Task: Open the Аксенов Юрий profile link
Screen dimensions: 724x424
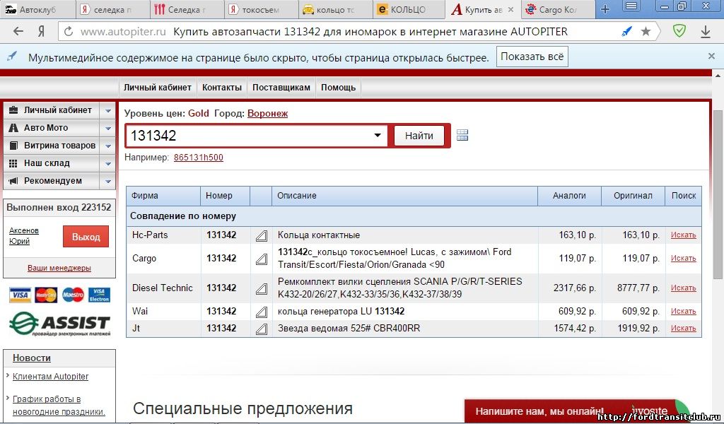Action: 24,236
